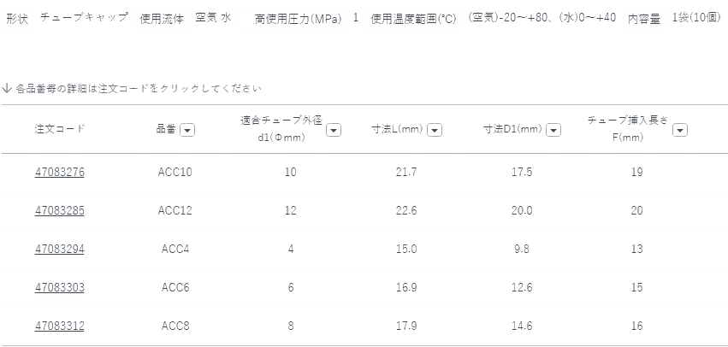
Task: Click the 寸法L(mm) column sort arrow
Action: [435, 130]
